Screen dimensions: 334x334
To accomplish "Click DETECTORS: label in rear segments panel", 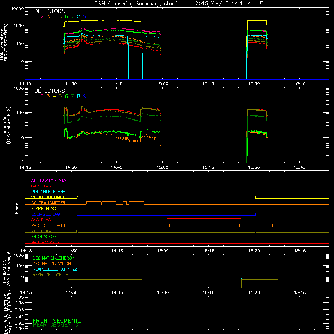I will pyautogui.click(x=50, y=91).
